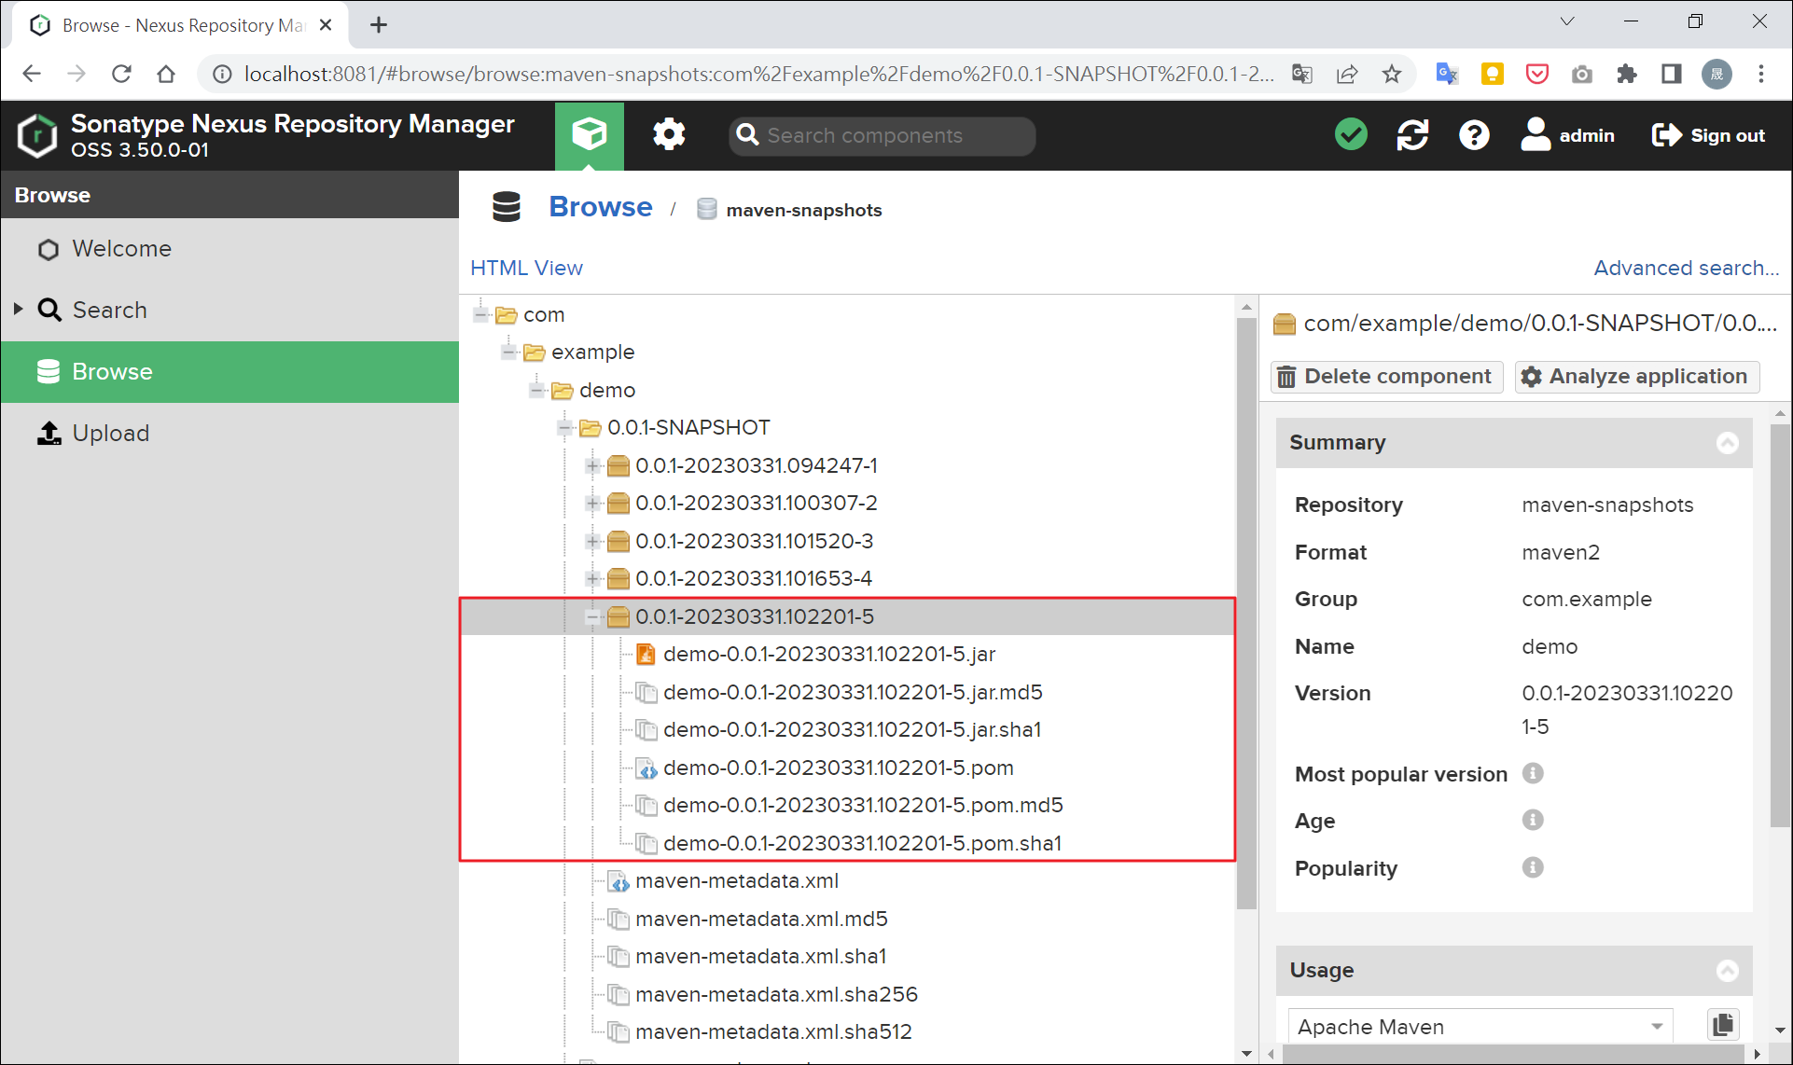
Task: Switch to the Welcome sidebar item
Action: click(x=122, y=248)
